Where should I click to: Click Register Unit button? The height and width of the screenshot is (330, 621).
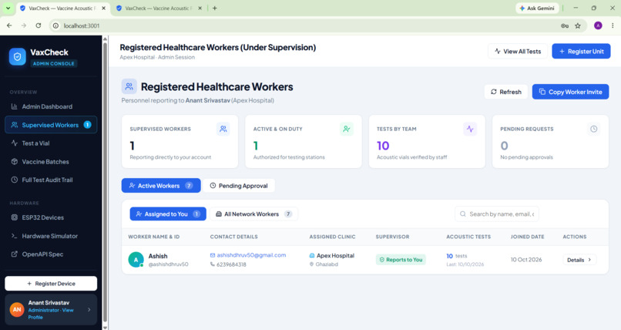[x=581, y=52]
